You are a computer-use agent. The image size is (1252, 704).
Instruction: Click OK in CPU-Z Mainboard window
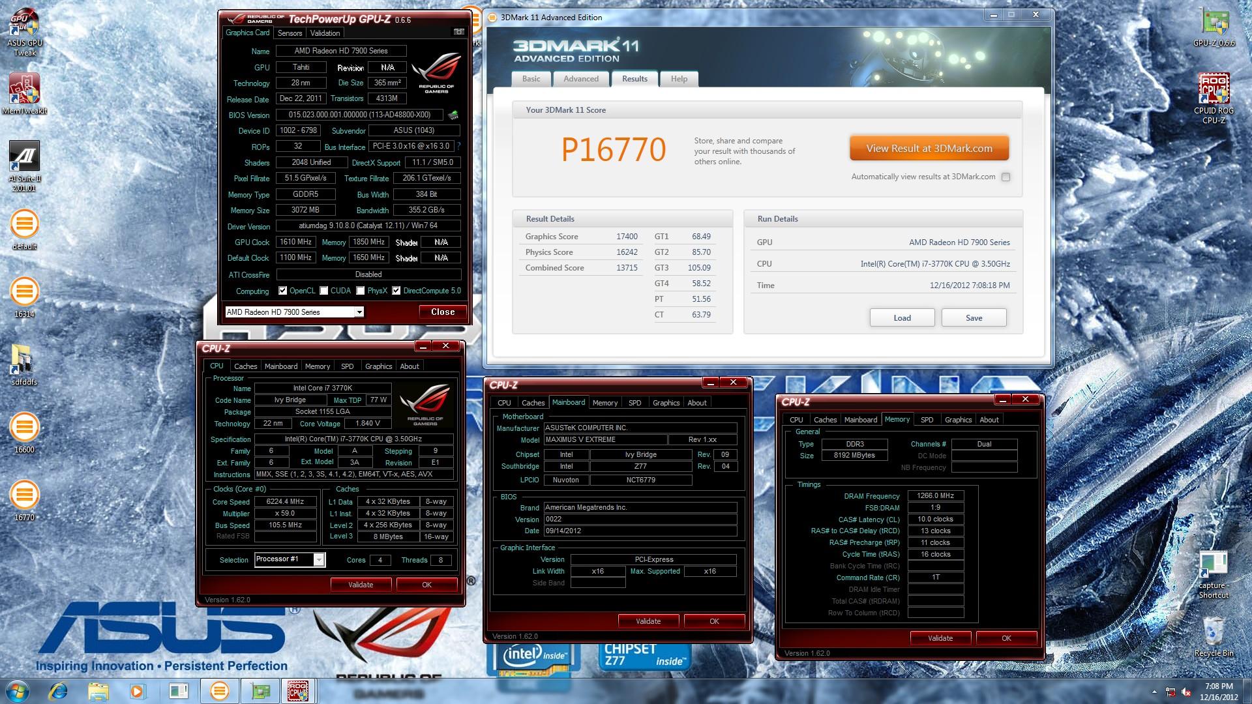[x=714, y=621]
